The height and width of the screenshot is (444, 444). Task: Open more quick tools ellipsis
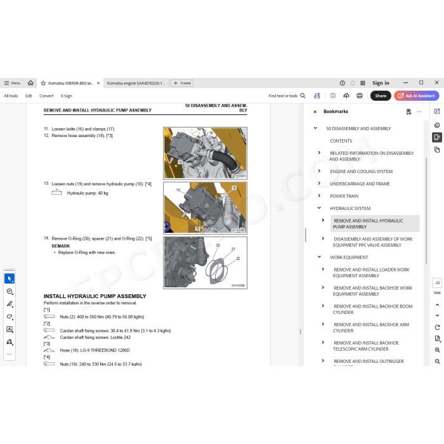coord(10,354)
